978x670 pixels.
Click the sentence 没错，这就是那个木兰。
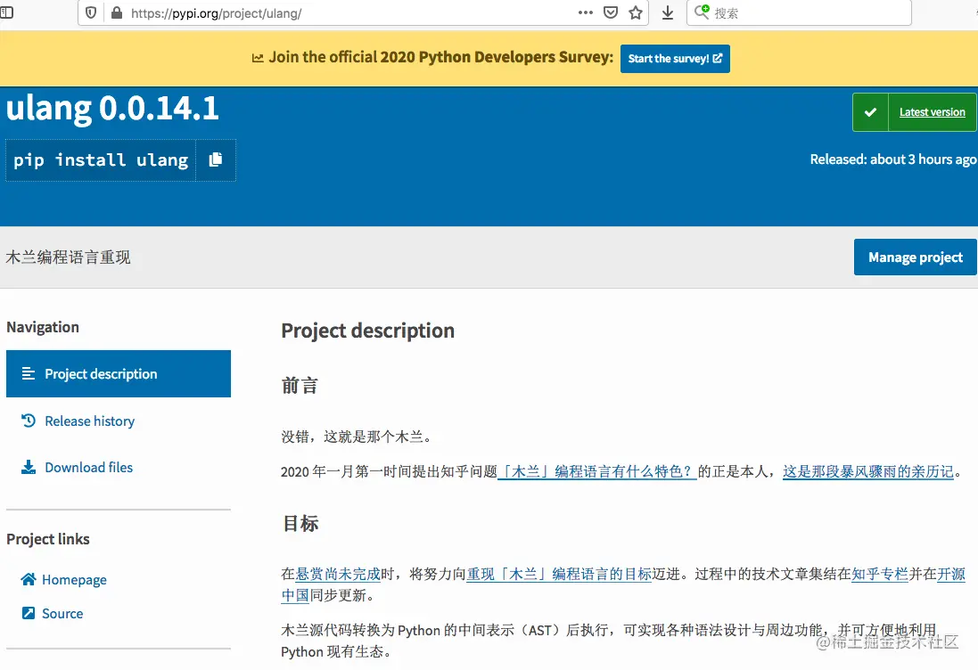[356, 437]
